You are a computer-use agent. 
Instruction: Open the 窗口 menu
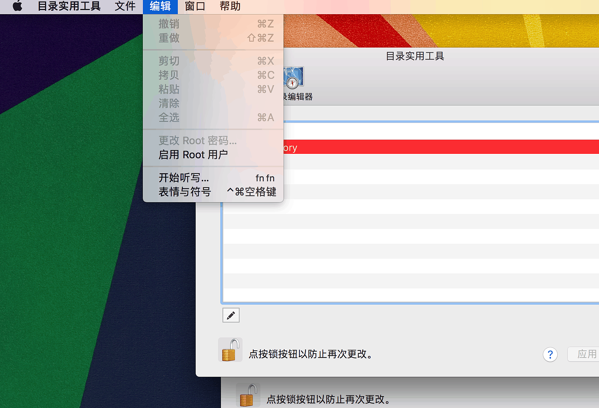point(195,6)
